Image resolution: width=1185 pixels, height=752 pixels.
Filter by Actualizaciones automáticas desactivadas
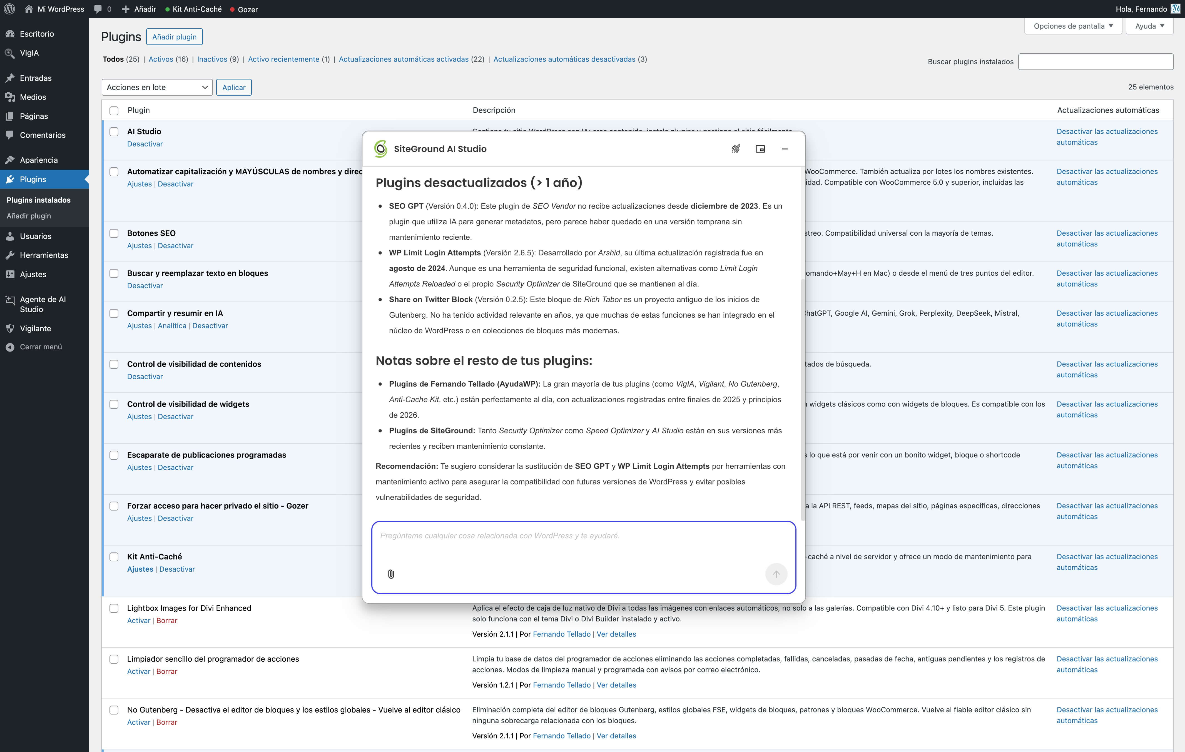click(564, 59)
